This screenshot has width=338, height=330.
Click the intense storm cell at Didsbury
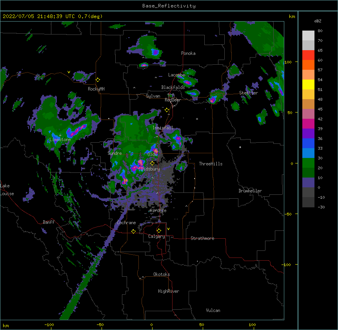pos(137,166)
